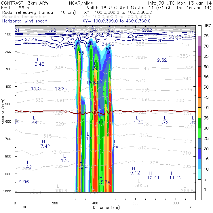
Task: Select the cyan 5–10 dBZ colorbar swatch
Action: [x=199, y=174]
